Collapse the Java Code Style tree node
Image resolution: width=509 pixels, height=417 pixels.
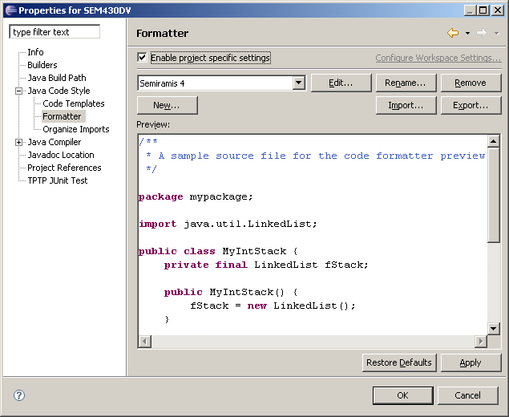[x=19, y=91]
